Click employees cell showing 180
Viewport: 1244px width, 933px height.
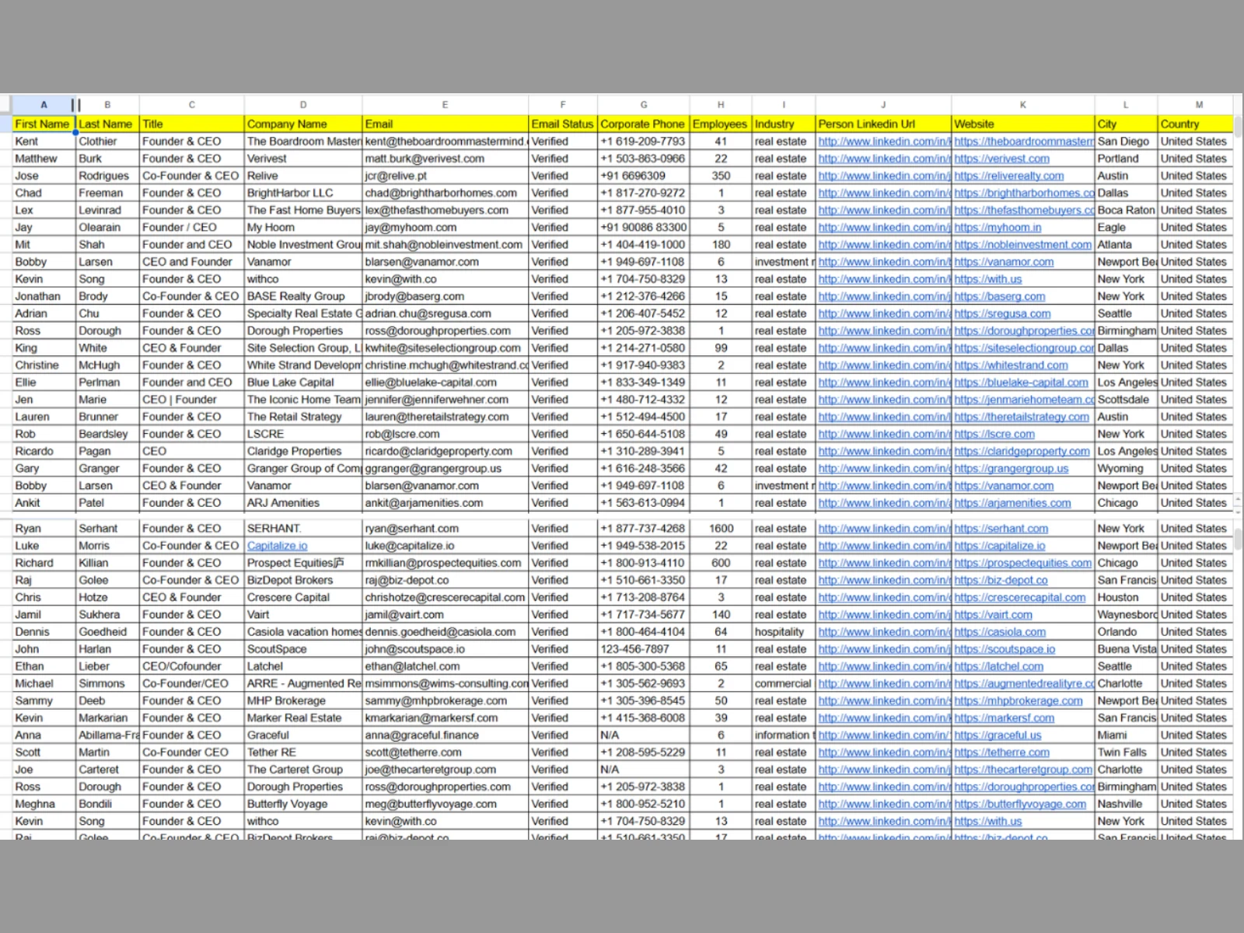[x=721, y=244]
